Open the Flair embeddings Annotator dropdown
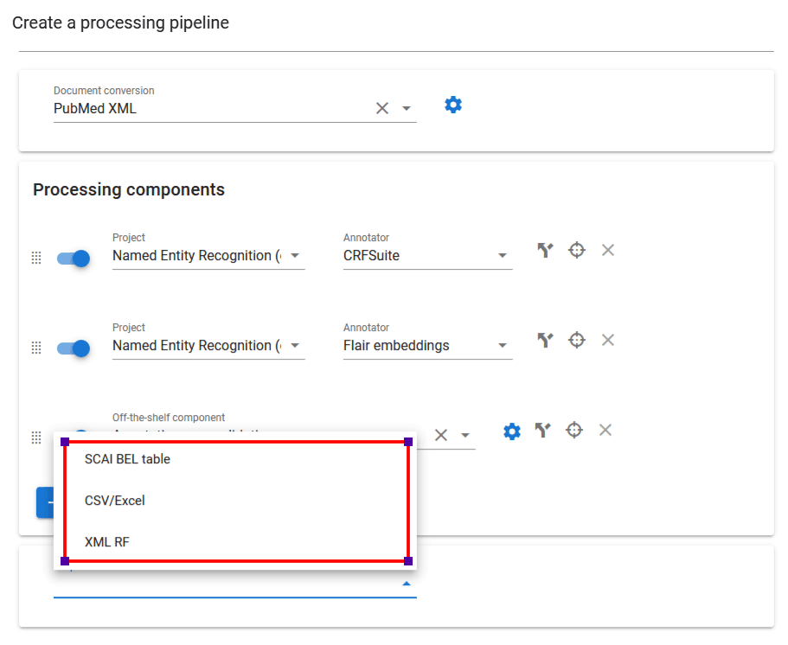 502,346
